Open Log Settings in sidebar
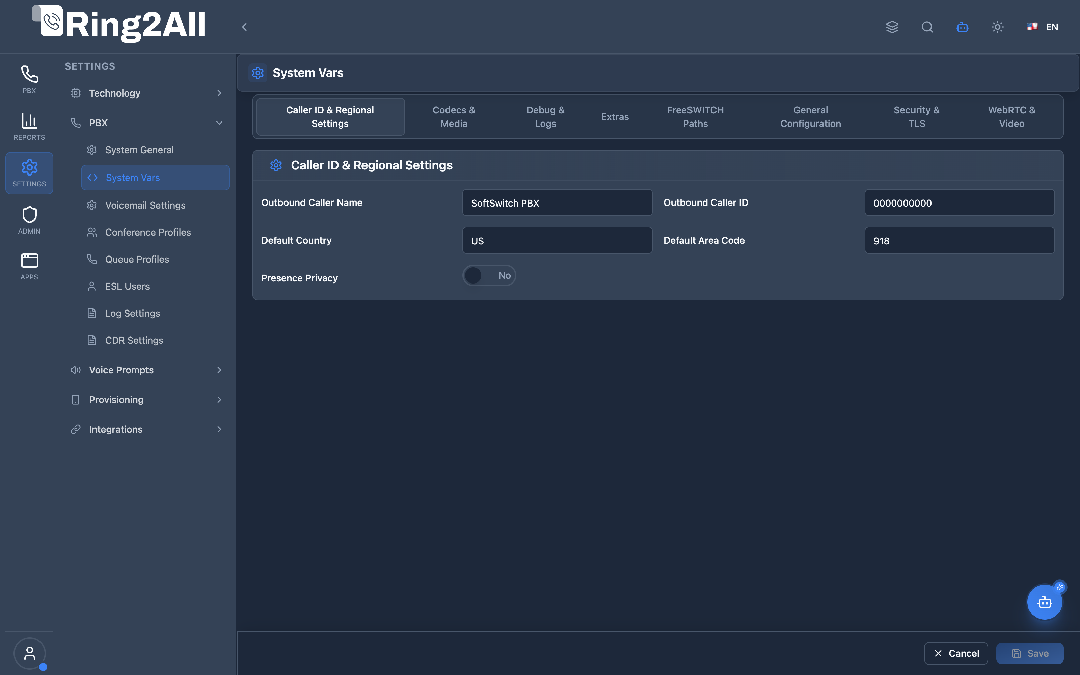 pos(155,313)
